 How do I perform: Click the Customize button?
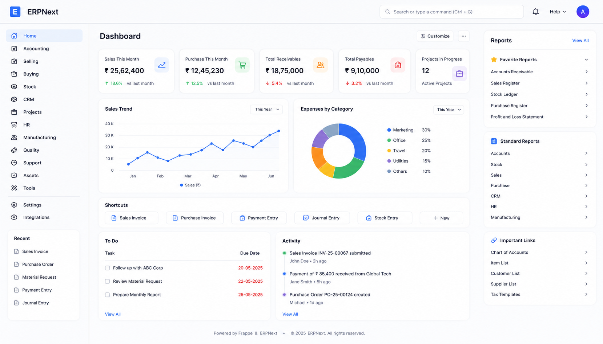pos(435,36)
